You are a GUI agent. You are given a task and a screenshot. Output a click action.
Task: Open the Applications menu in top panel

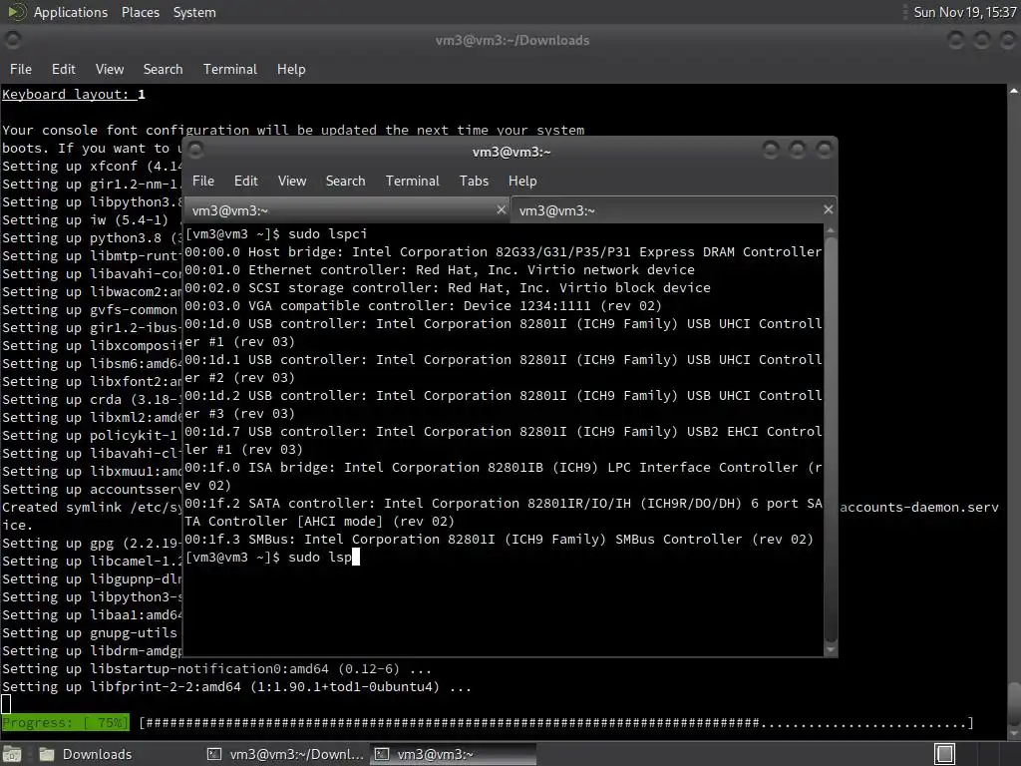(71, 12)
